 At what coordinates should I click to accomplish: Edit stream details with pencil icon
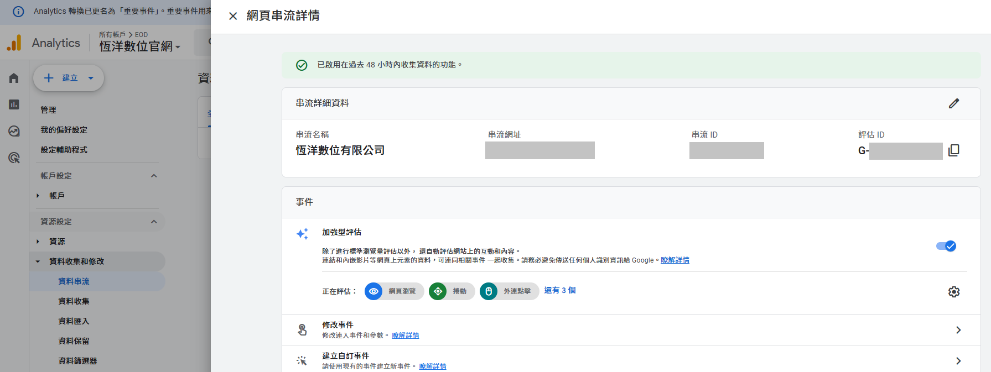(x=954, y=103)
